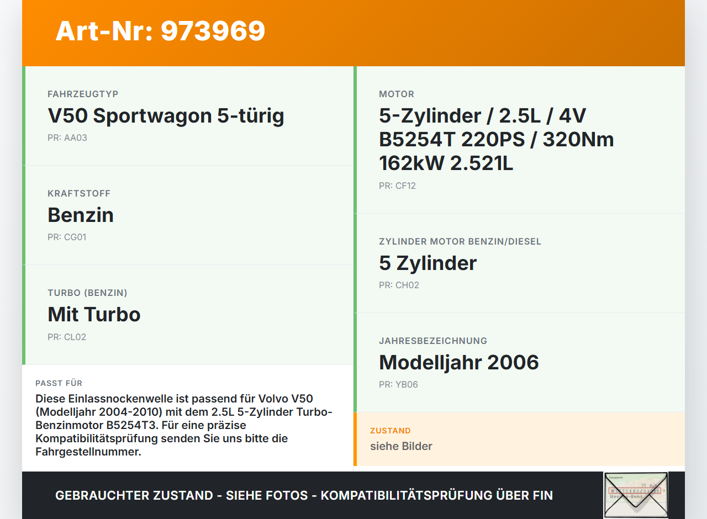Image resolution: width=707 pixels, height=519 pixels.
Task: Click the siehe Bilder text
Action: click(x=401, y=446)
